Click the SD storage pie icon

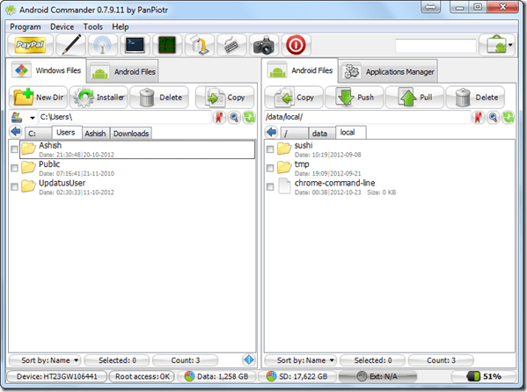click(x=271, y=376)
